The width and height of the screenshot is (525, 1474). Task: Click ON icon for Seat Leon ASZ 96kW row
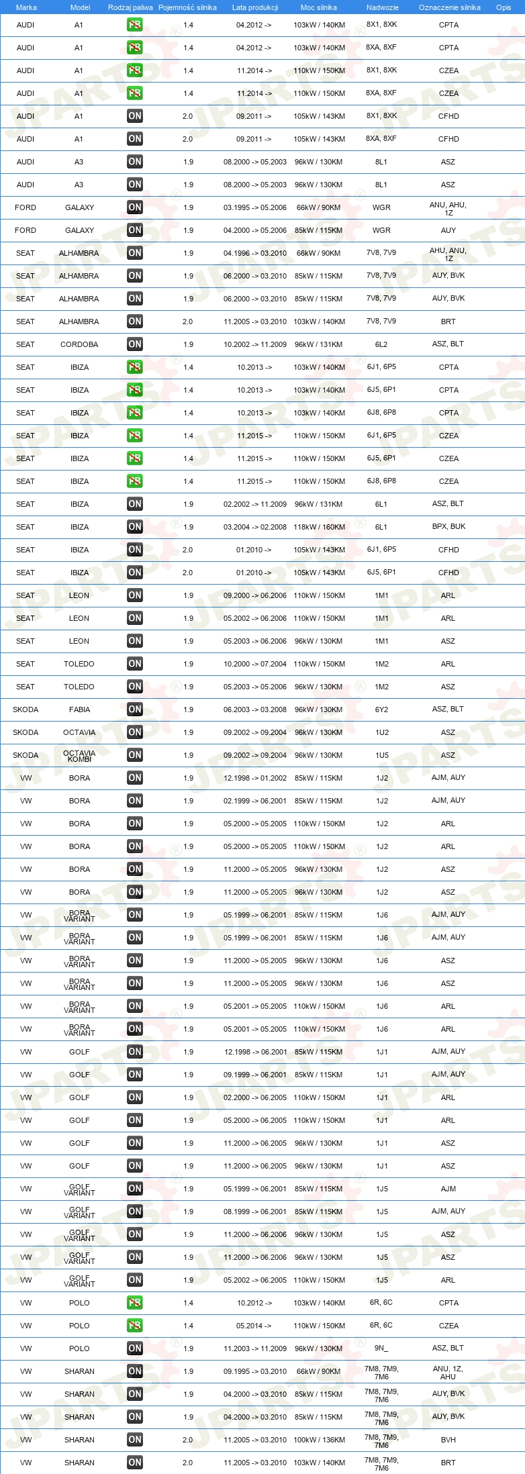click(135, 641)
